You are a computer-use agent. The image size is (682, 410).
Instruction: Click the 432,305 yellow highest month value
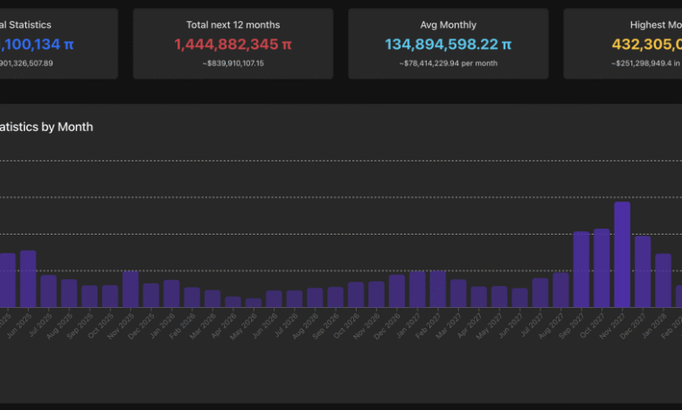(647, 44)
